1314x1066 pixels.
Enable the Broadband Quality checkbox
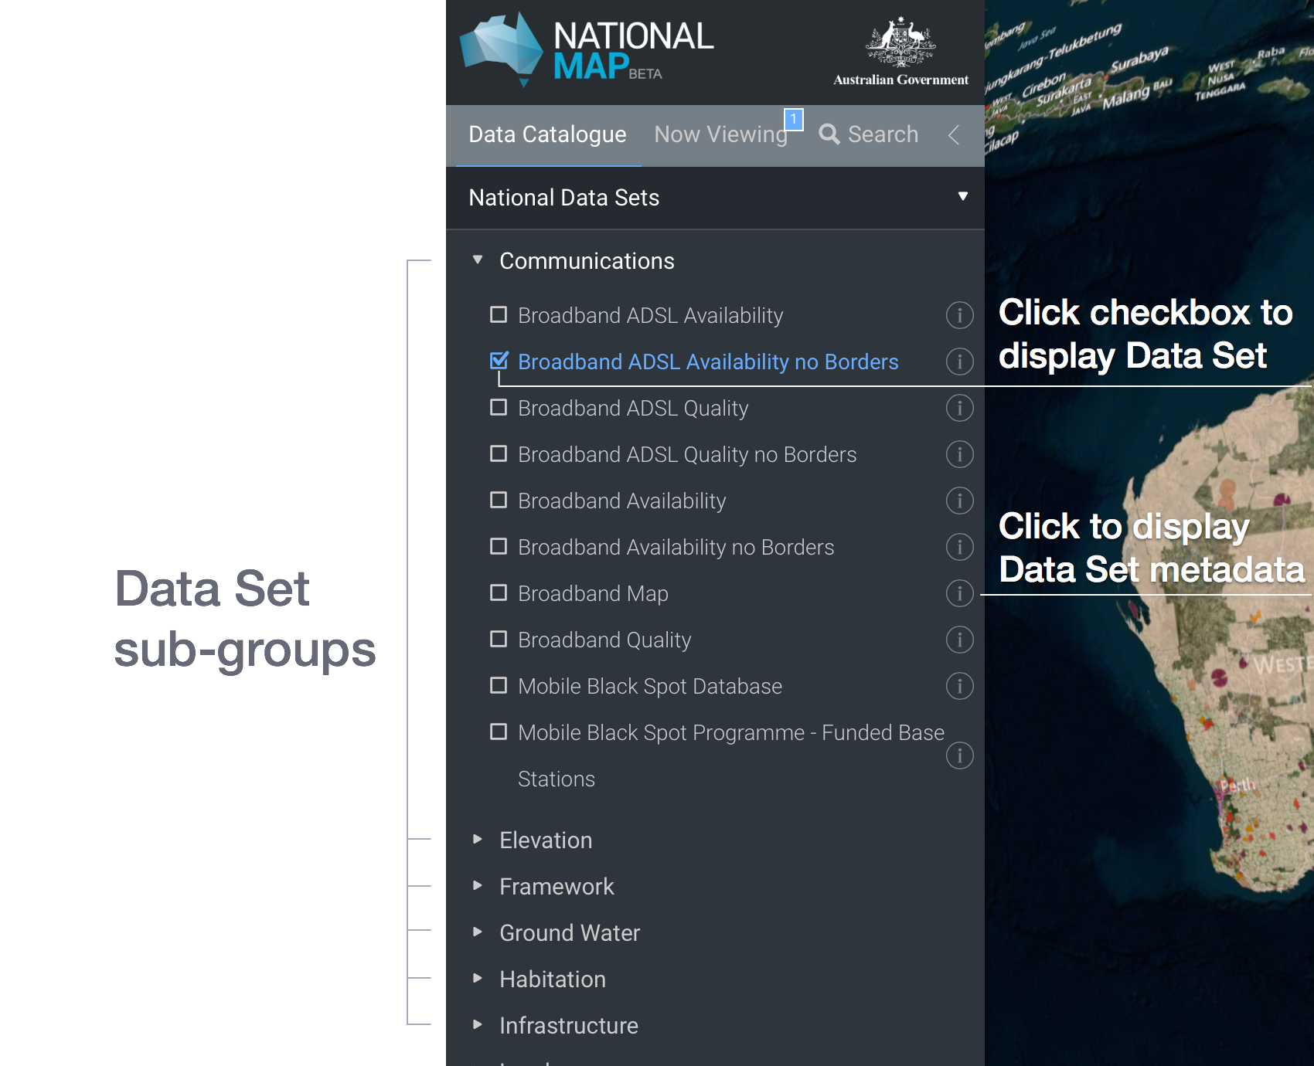tap(499, 639)
